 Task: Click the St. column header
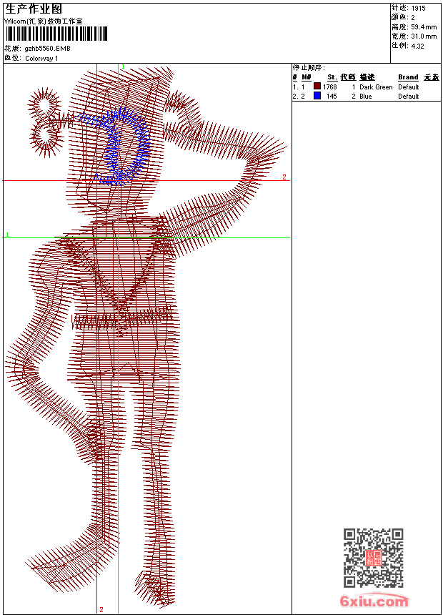pos(332,77)
